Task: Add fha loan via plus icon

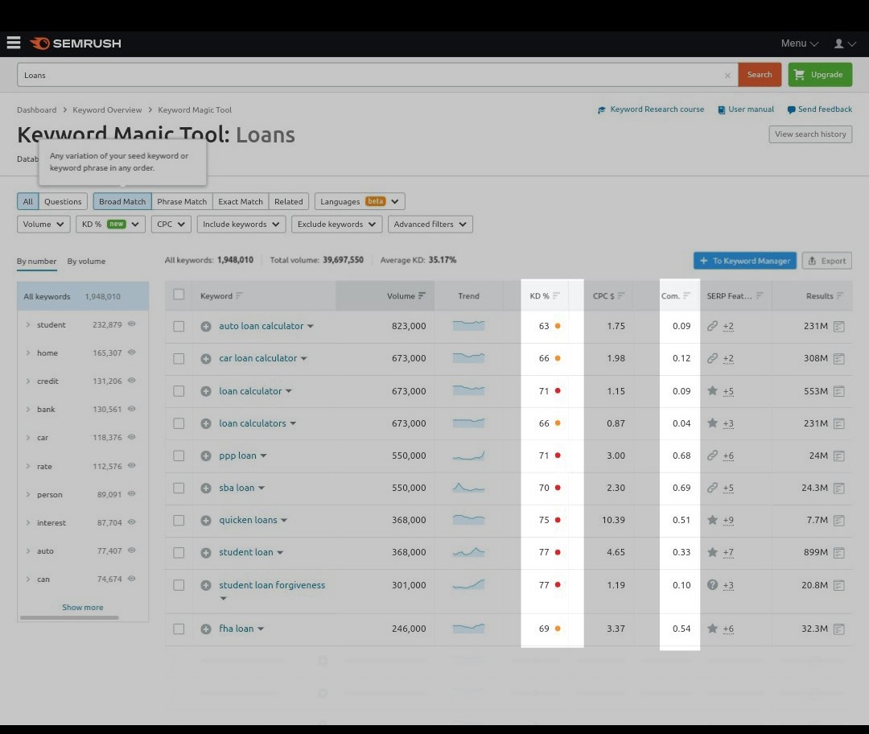Action: pyautogui.click(x=206, y=629)
